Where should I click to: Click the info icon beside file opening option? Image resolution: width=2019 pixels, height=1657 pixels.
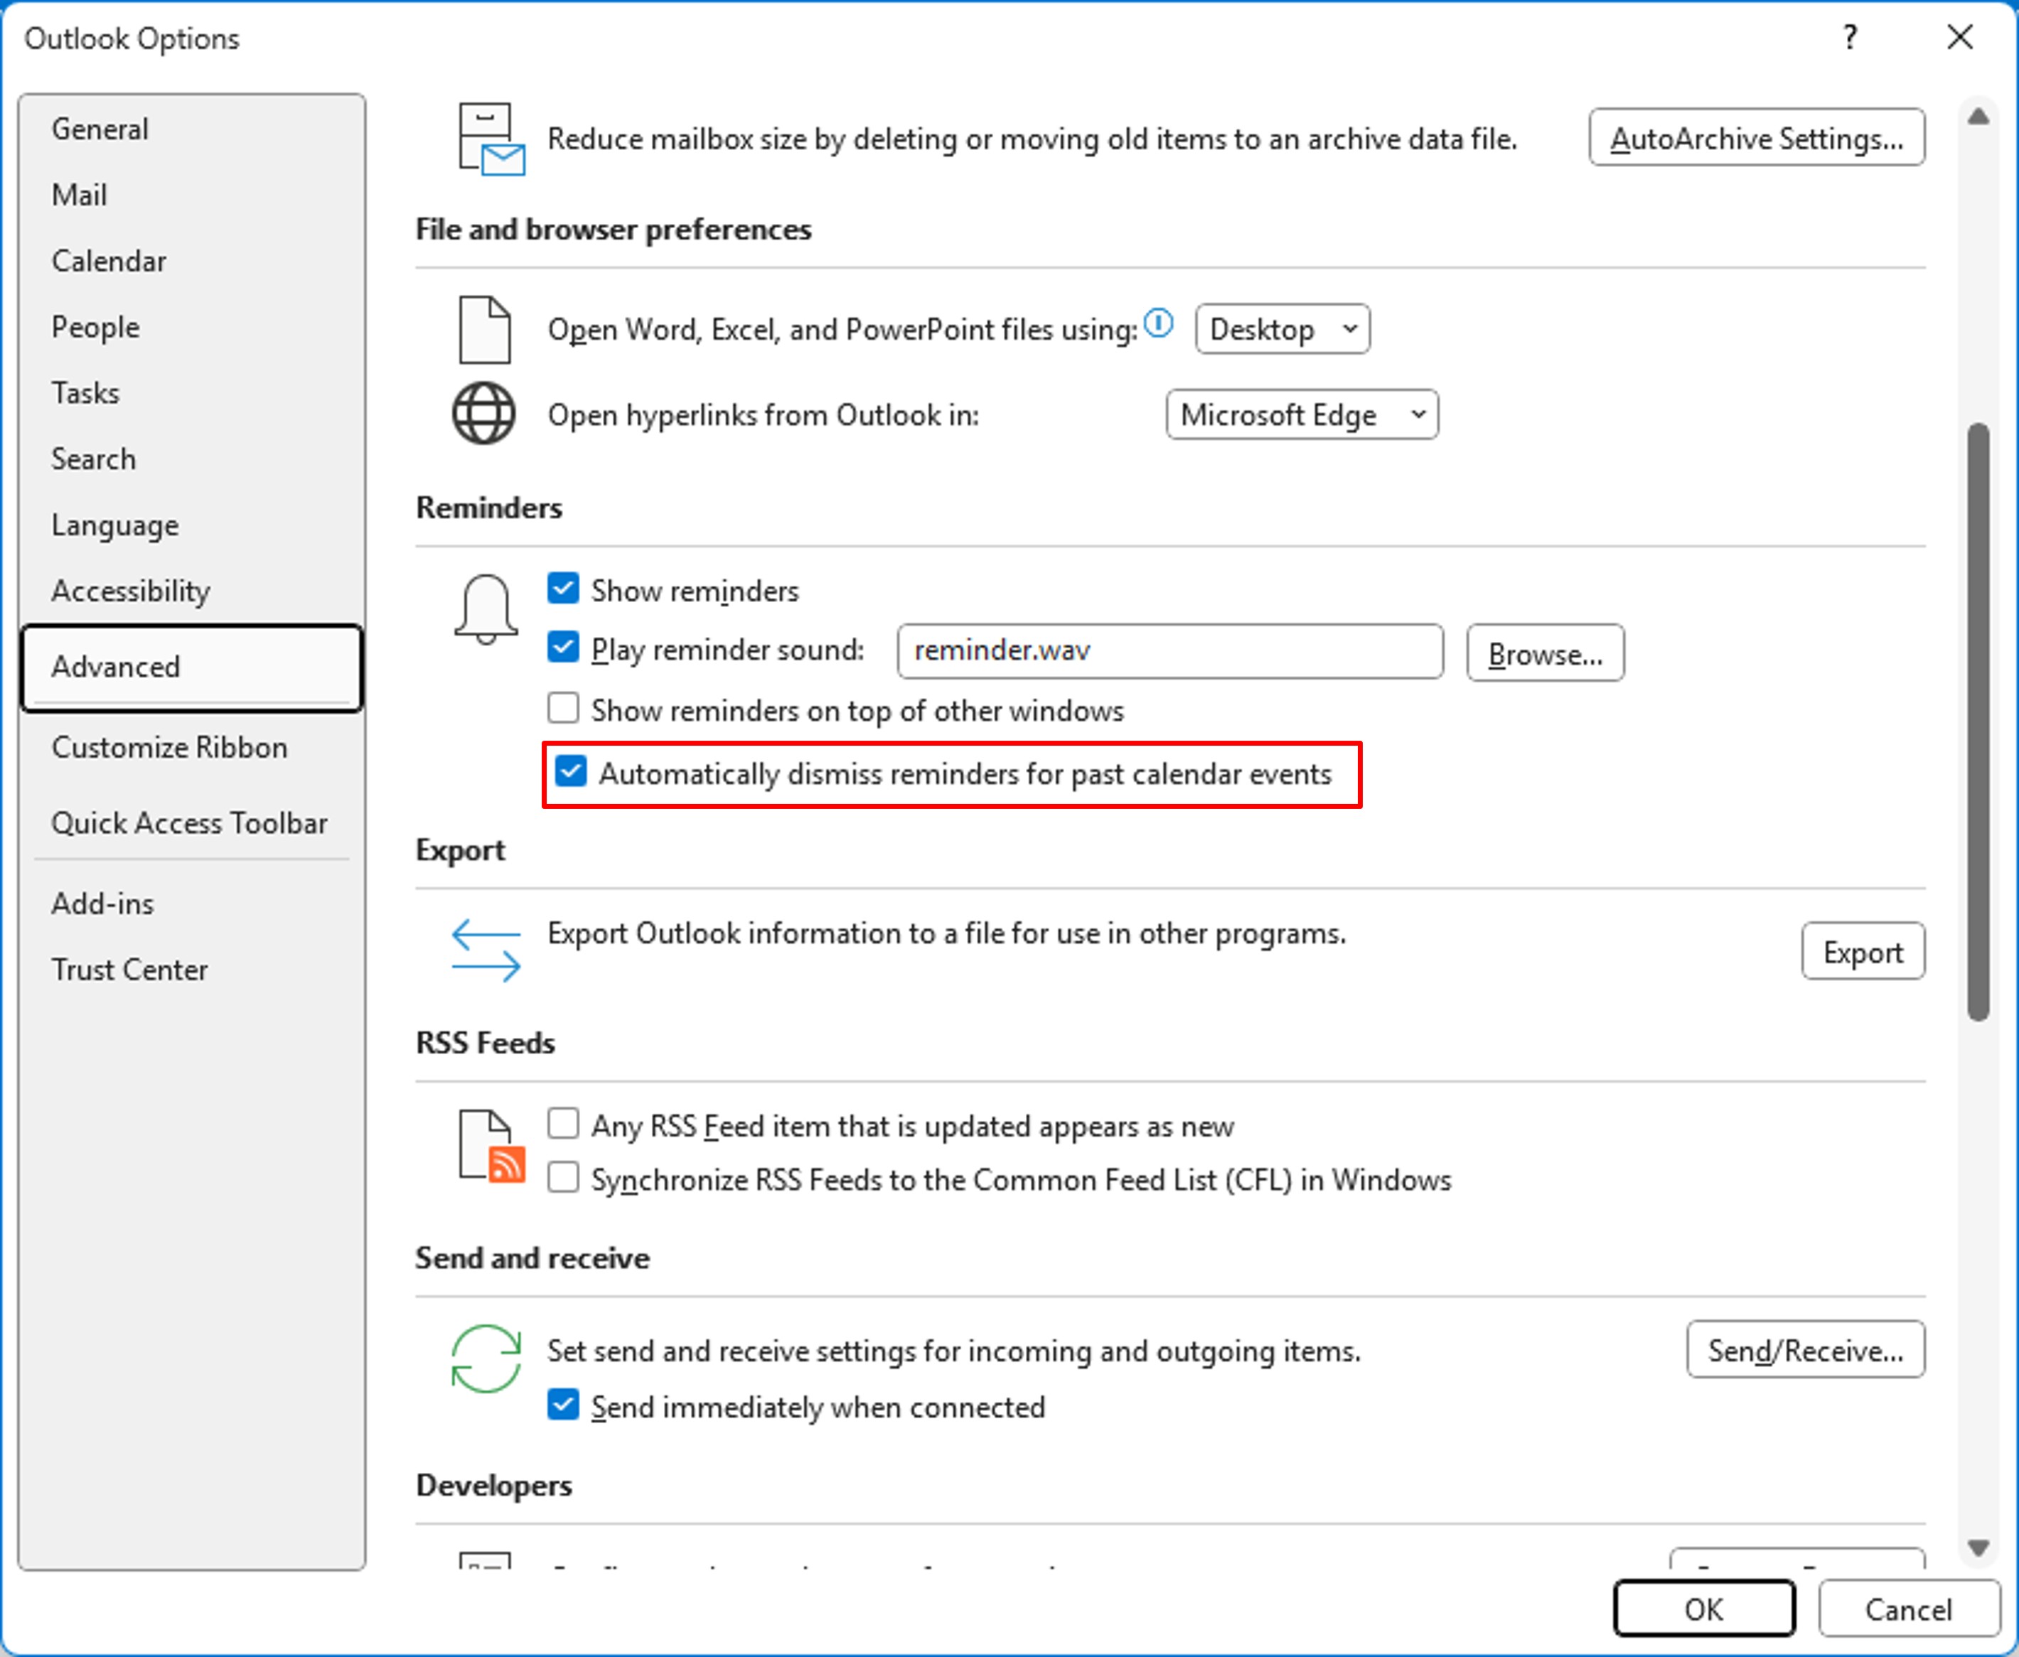(1158, 323)
